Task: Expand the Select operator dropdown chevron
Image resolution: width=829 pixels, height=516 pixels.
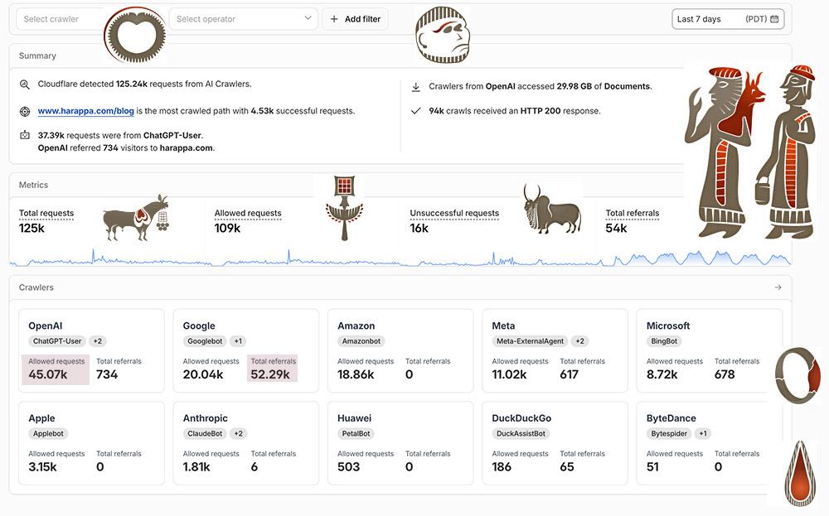Action: point(308,18)
